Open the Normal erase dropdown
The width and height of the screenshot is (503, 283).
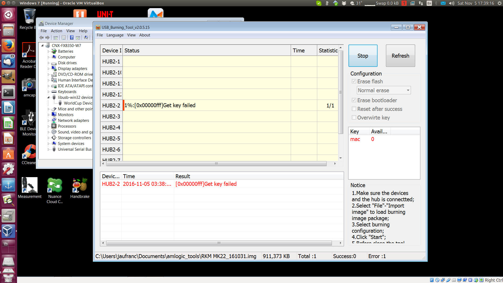pyautogui.click(x=384, y=90)
